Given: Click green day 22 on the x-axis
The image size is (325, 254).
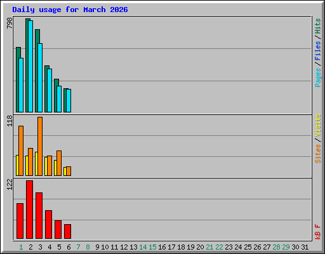Looking at the screenshot, I should [219, 247].
